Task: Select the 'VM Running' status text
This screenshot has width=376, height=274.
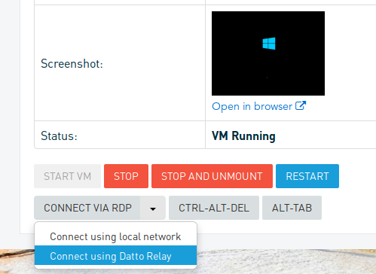Action: tap(243, 136)
